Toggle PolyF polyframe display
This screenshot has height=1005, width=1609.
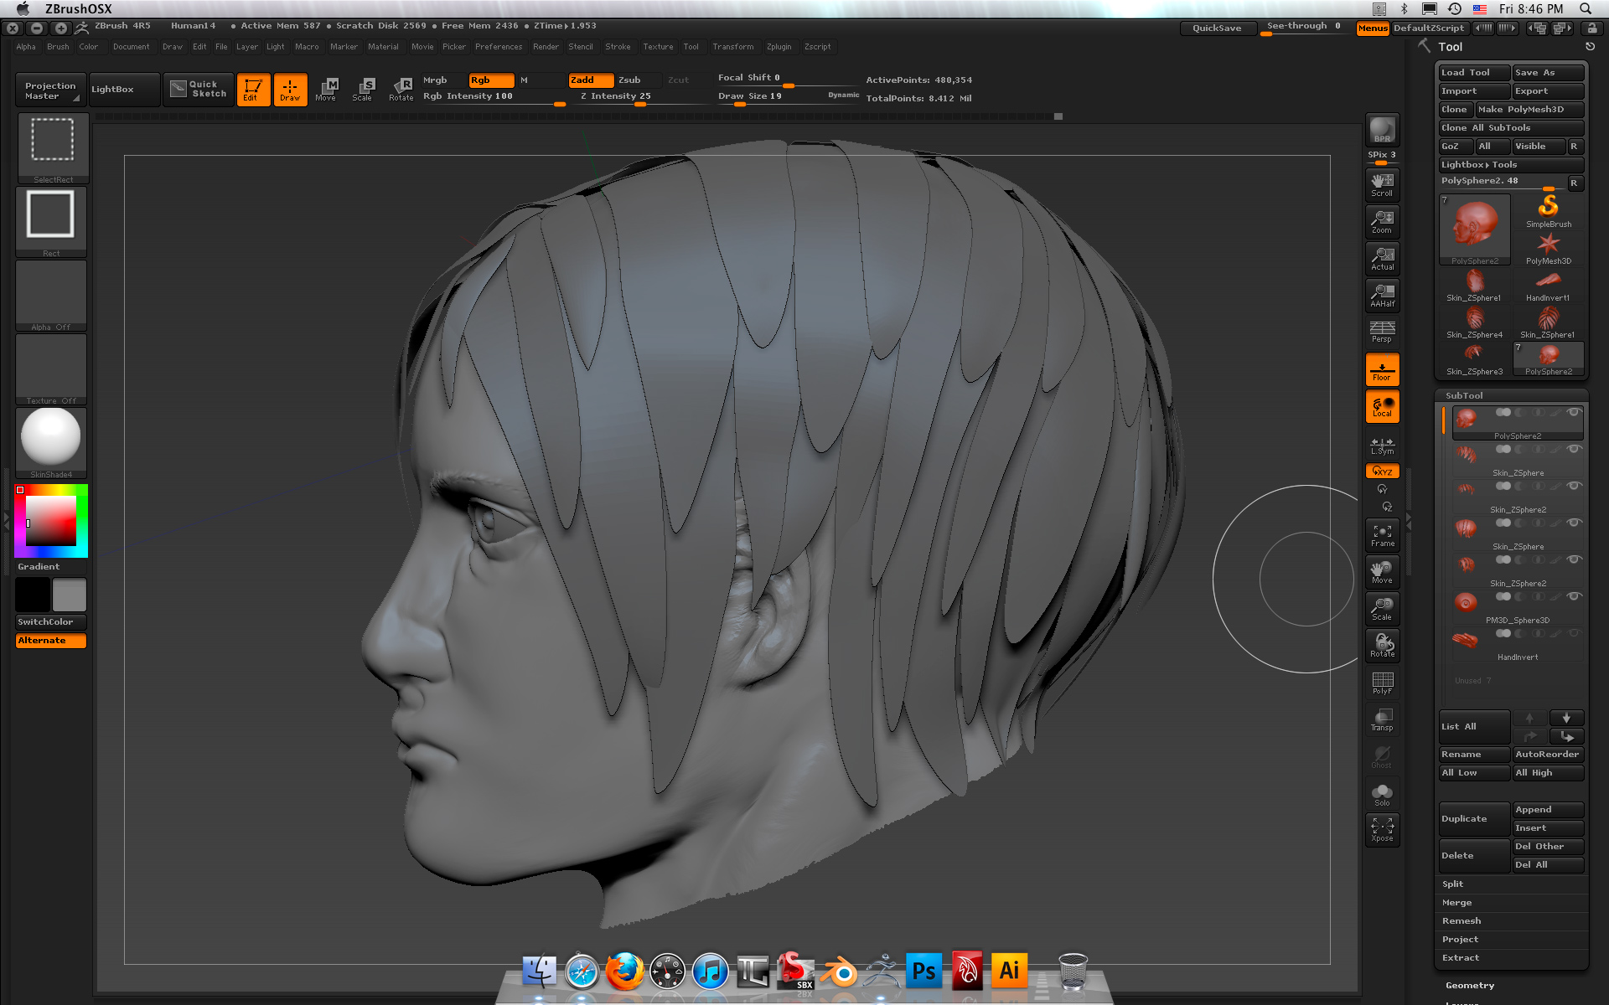pos(1382,683)
